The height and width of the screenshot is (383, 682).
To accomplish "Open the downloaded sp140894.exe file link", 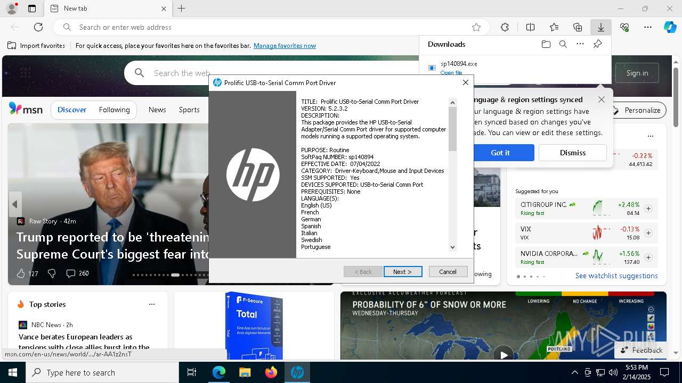I will [x=451, y=73].
